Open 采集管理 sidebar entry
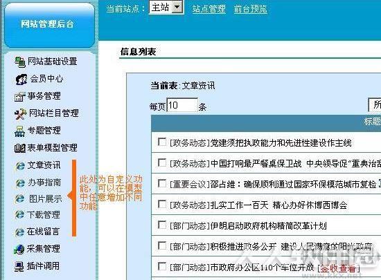 (43, 248)
